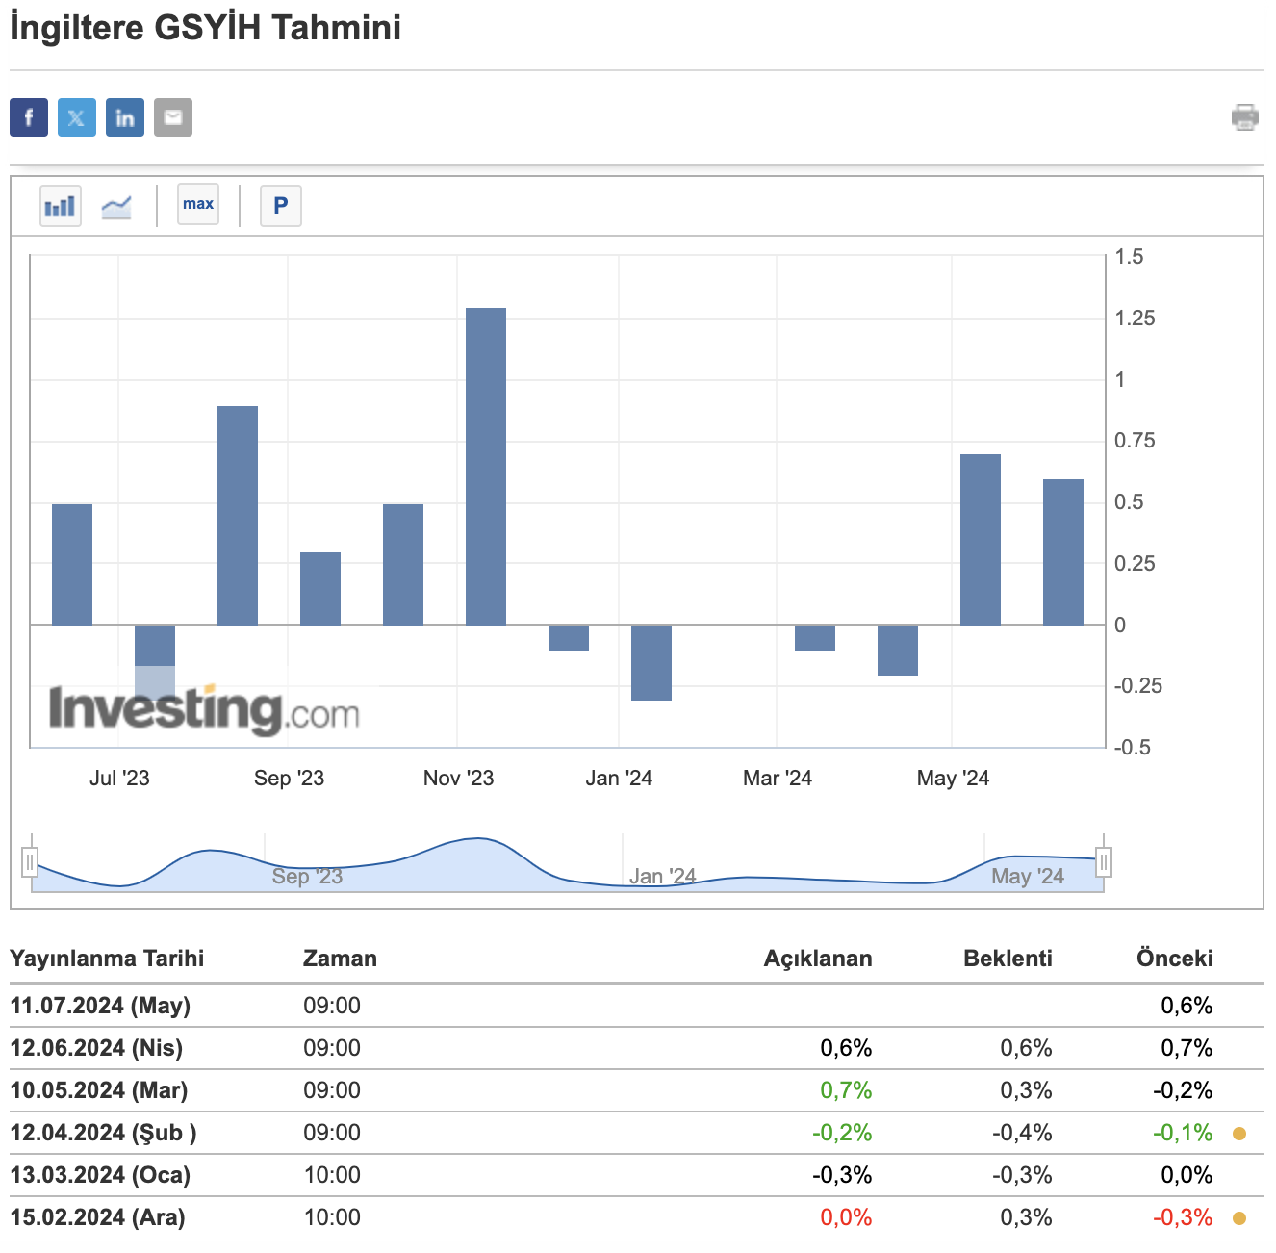
Task: Select the 11.07.2024 (May) row date
Action: (x=100, y=1006)
